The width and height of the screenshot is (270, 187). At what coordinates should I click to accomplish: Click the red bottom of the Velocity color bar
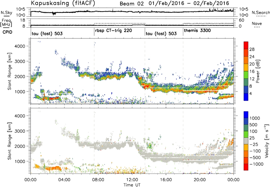click(x=246, y=167)
